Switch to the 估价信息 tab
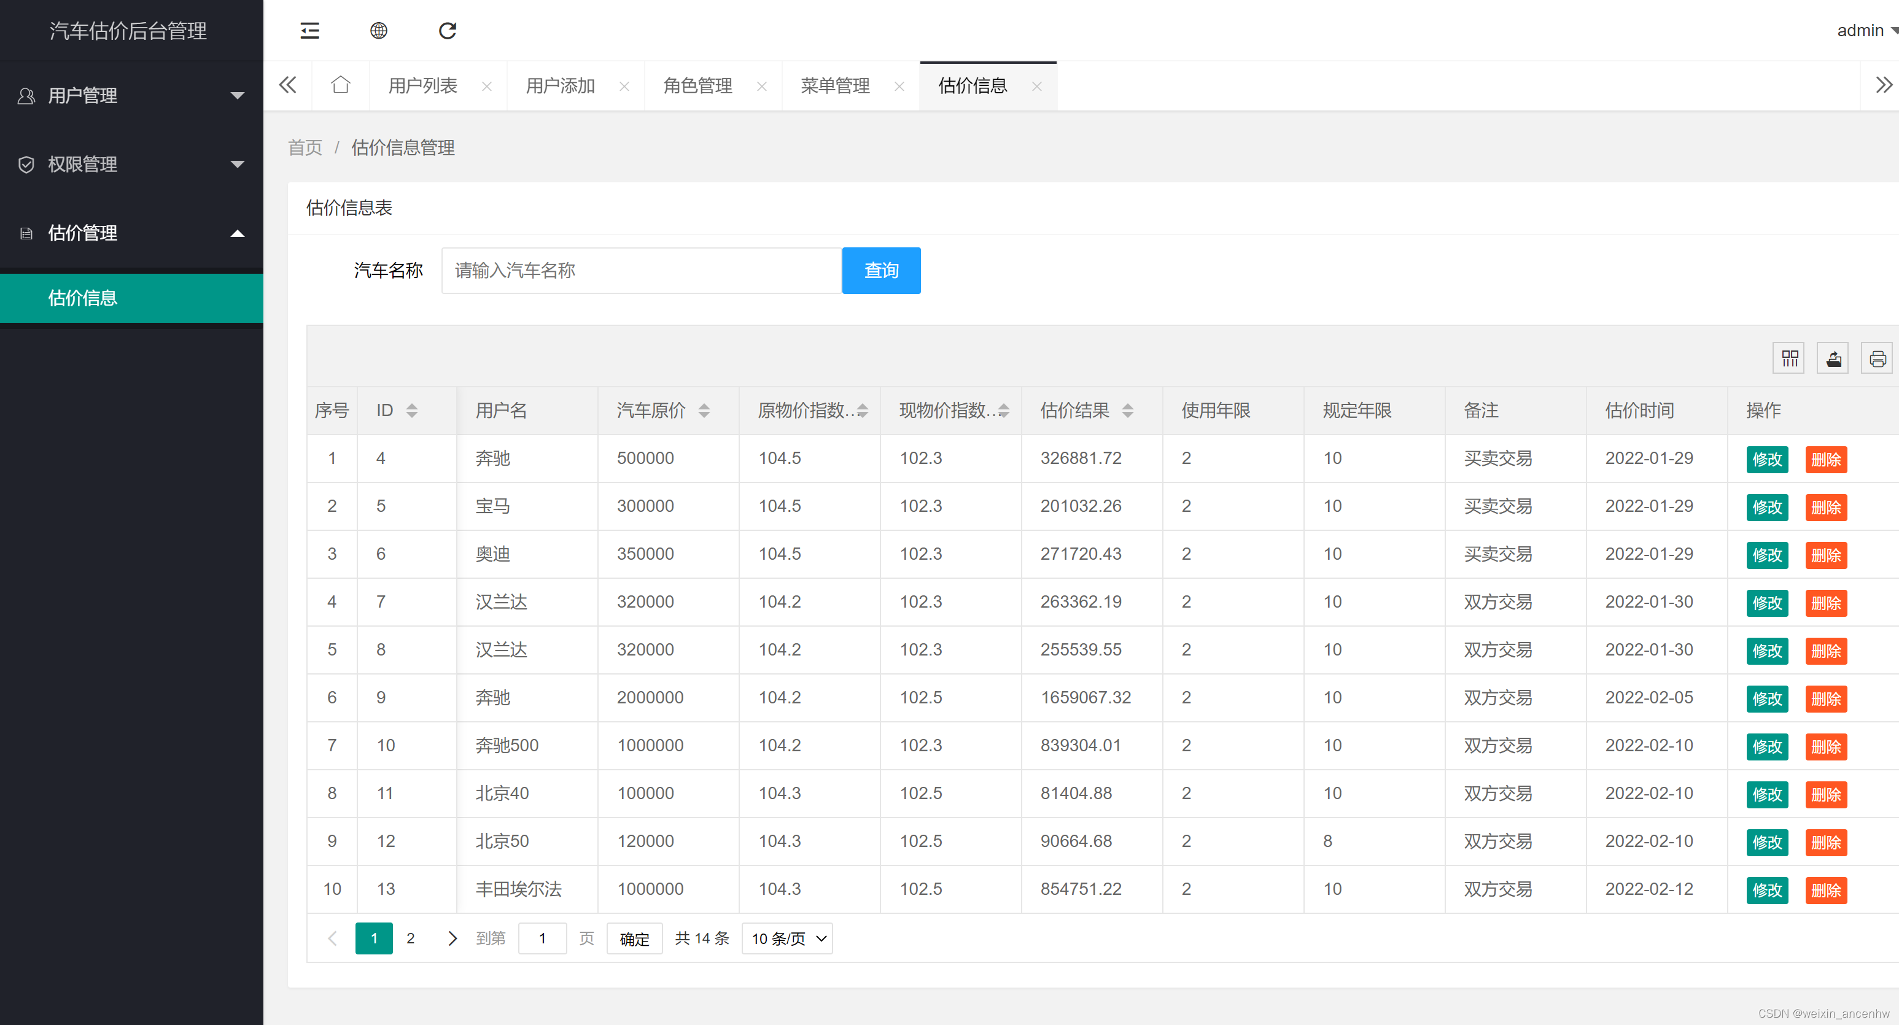The width and height of the screenshot is (1899, 1025). click(973, 85)
